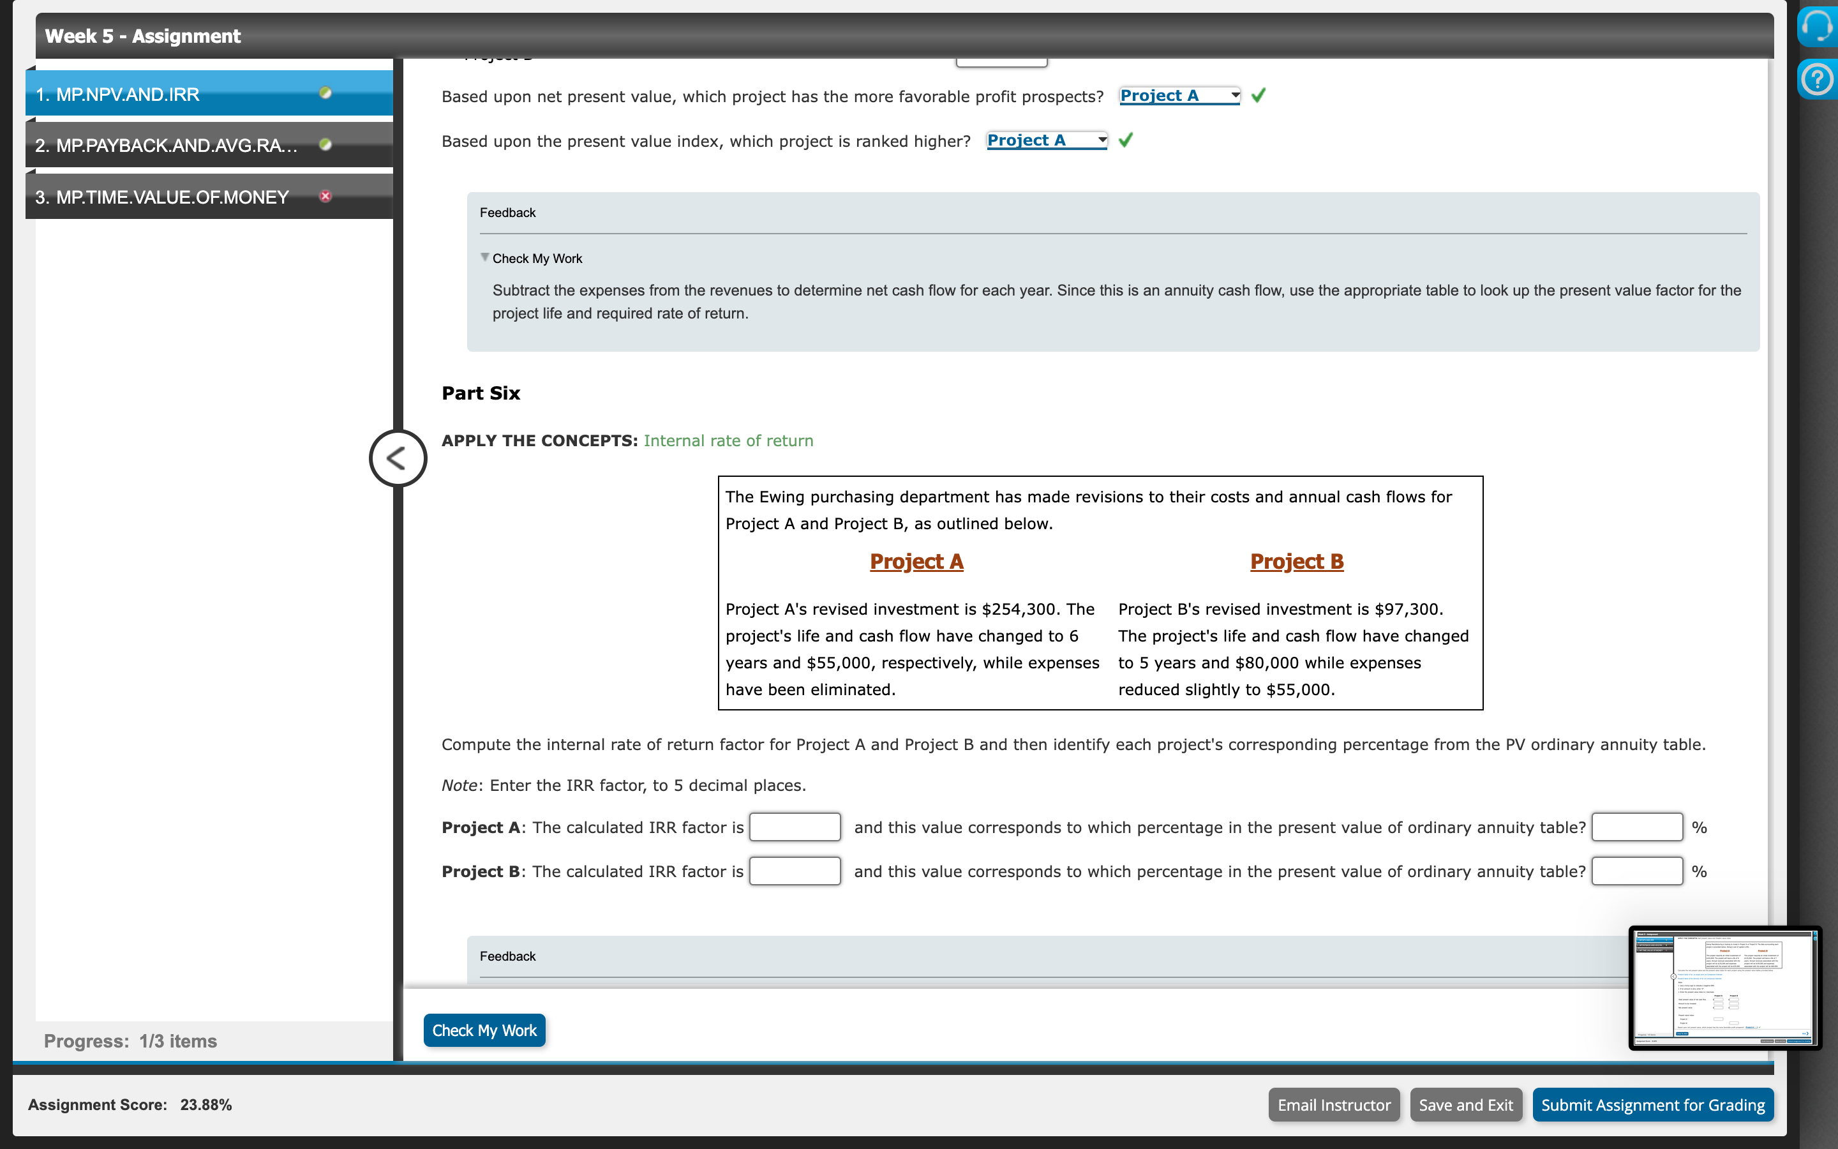Click the page preview thumbnail
This screenshot has height=1149, width=1838.
tap(1723, 987)
